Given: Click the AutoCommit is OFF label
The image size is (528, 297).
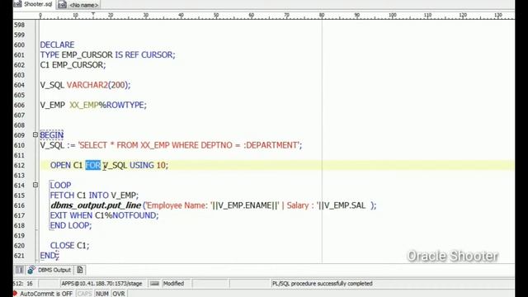Looking at the screenshot, I should coord(46,294).
